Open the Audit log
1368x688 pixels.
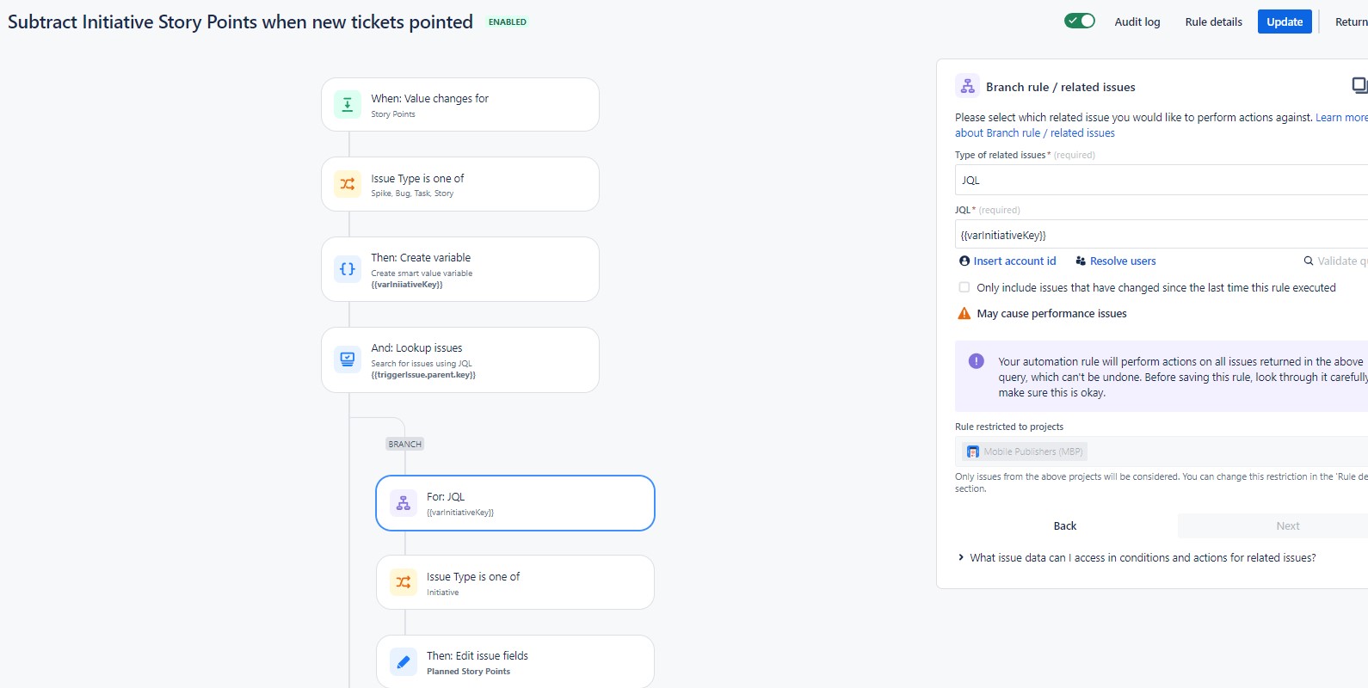pyautogui.click(x=1137, y=21)
